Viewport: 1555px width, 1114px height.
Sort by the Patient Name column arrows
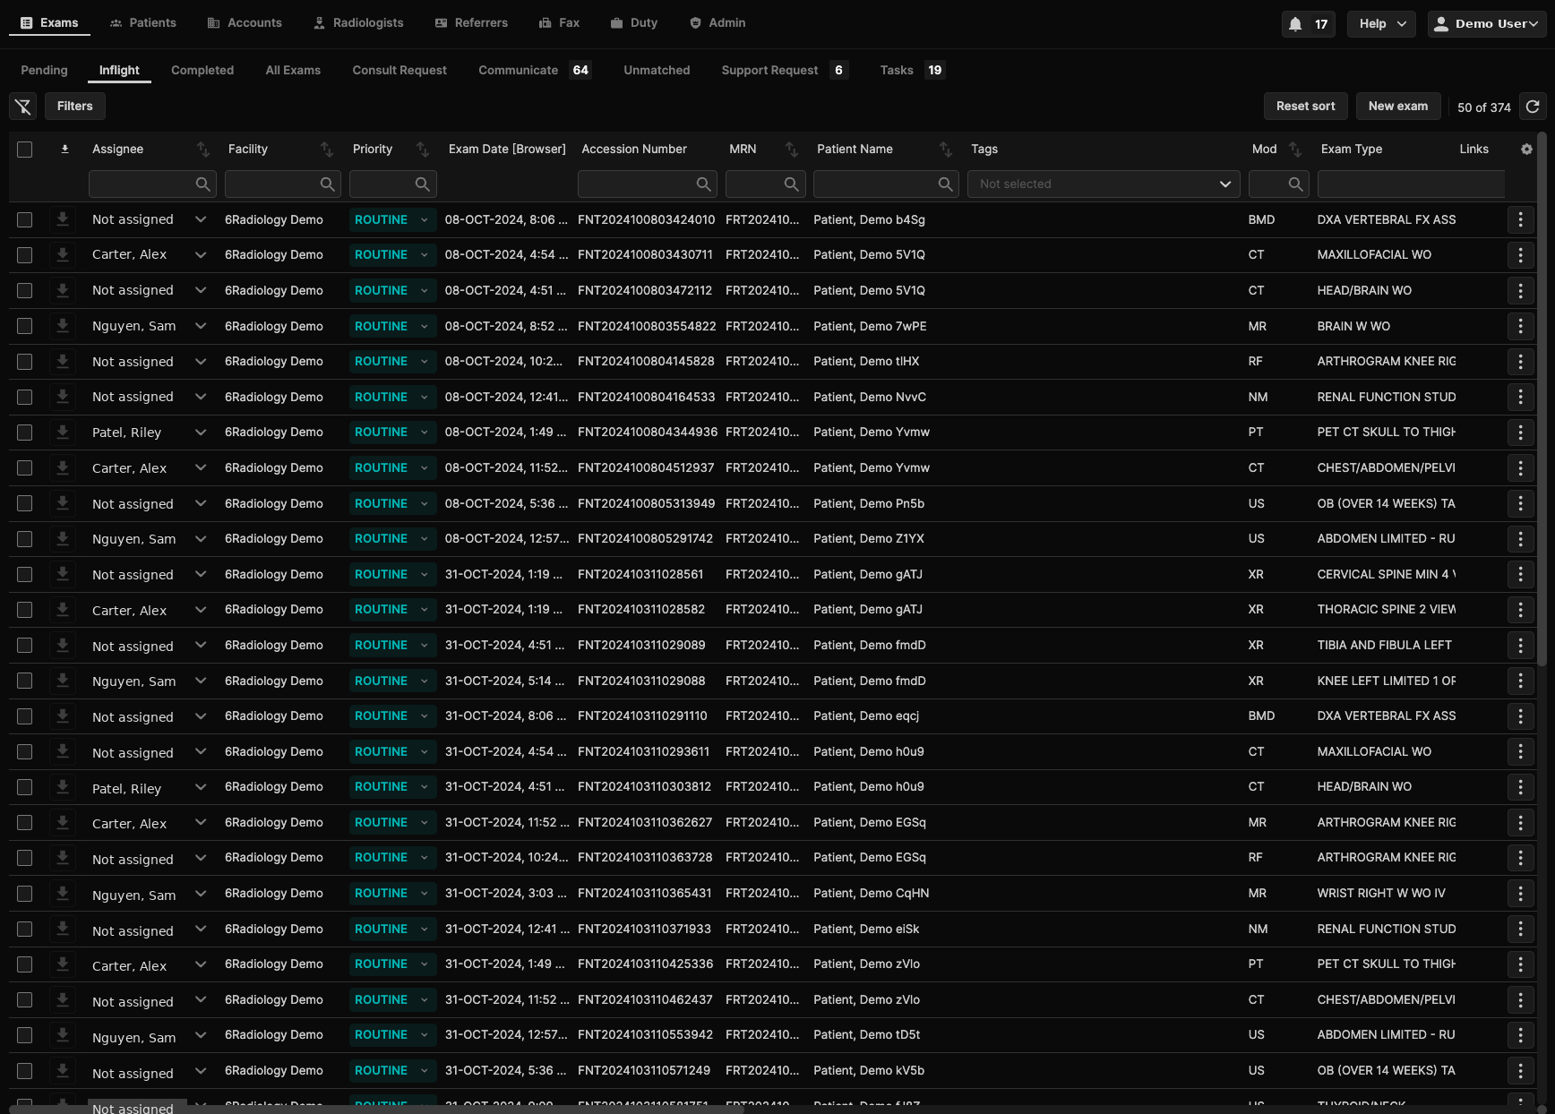[x=945, y=150]
